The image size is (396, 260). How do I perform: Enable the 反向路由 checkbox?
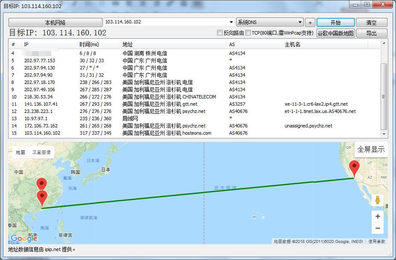tap(220, 33)
